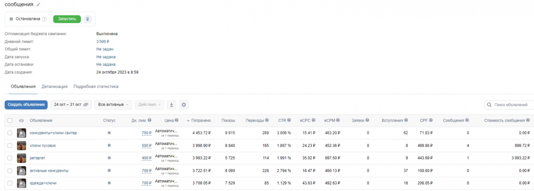Set launch date via Не задана link
Screen dimensions: 534x191
(x=106, y=57)
